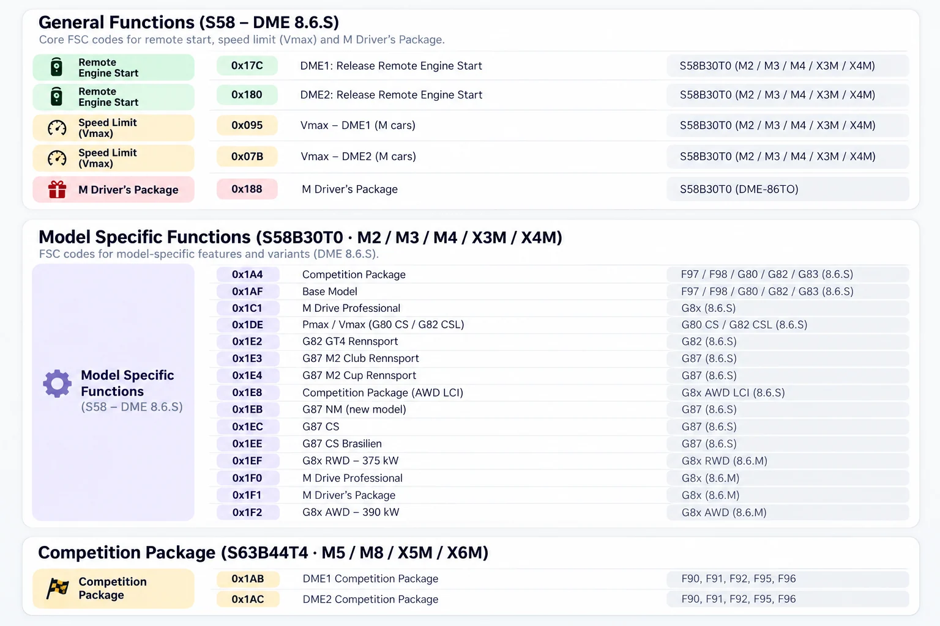The width and height of the screenshot is (940, 626).
Task: Click the red gift icon for M Driver's Package
Action: pos(57,190)
